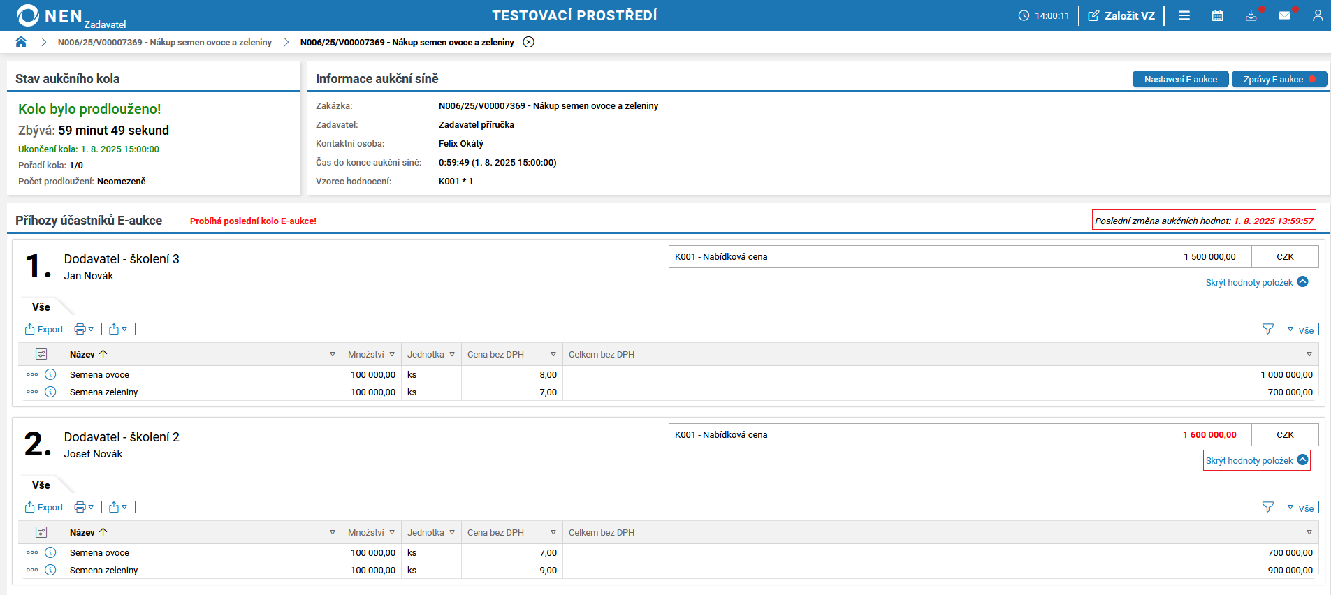Open Množství column filter in first table
The width and height of the screenshot is (1331, 595).
pos(392,355)
